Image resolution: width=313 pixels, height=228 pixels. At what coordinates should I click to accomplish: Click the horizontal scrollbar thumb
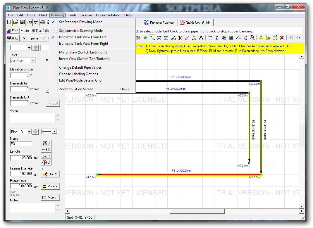197,211
